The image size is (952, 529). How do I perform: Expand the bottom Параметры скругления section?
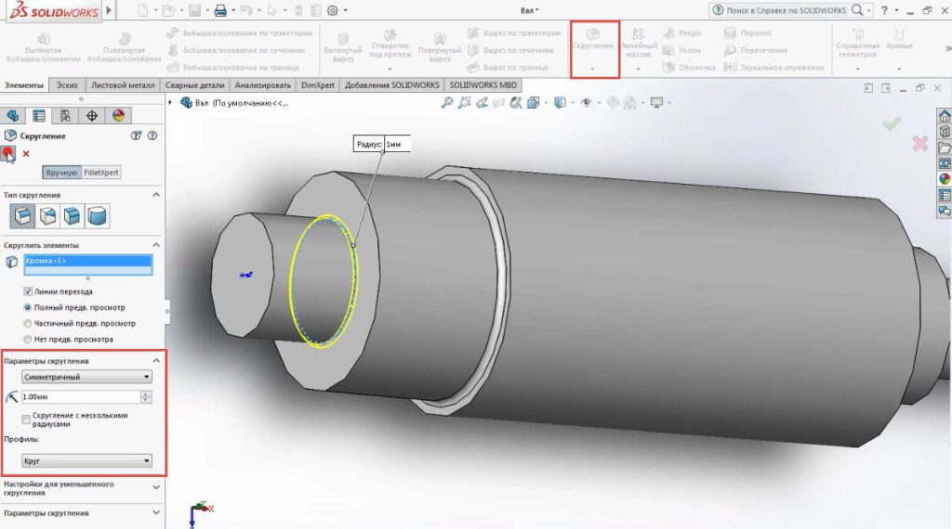tap(156, 512)
